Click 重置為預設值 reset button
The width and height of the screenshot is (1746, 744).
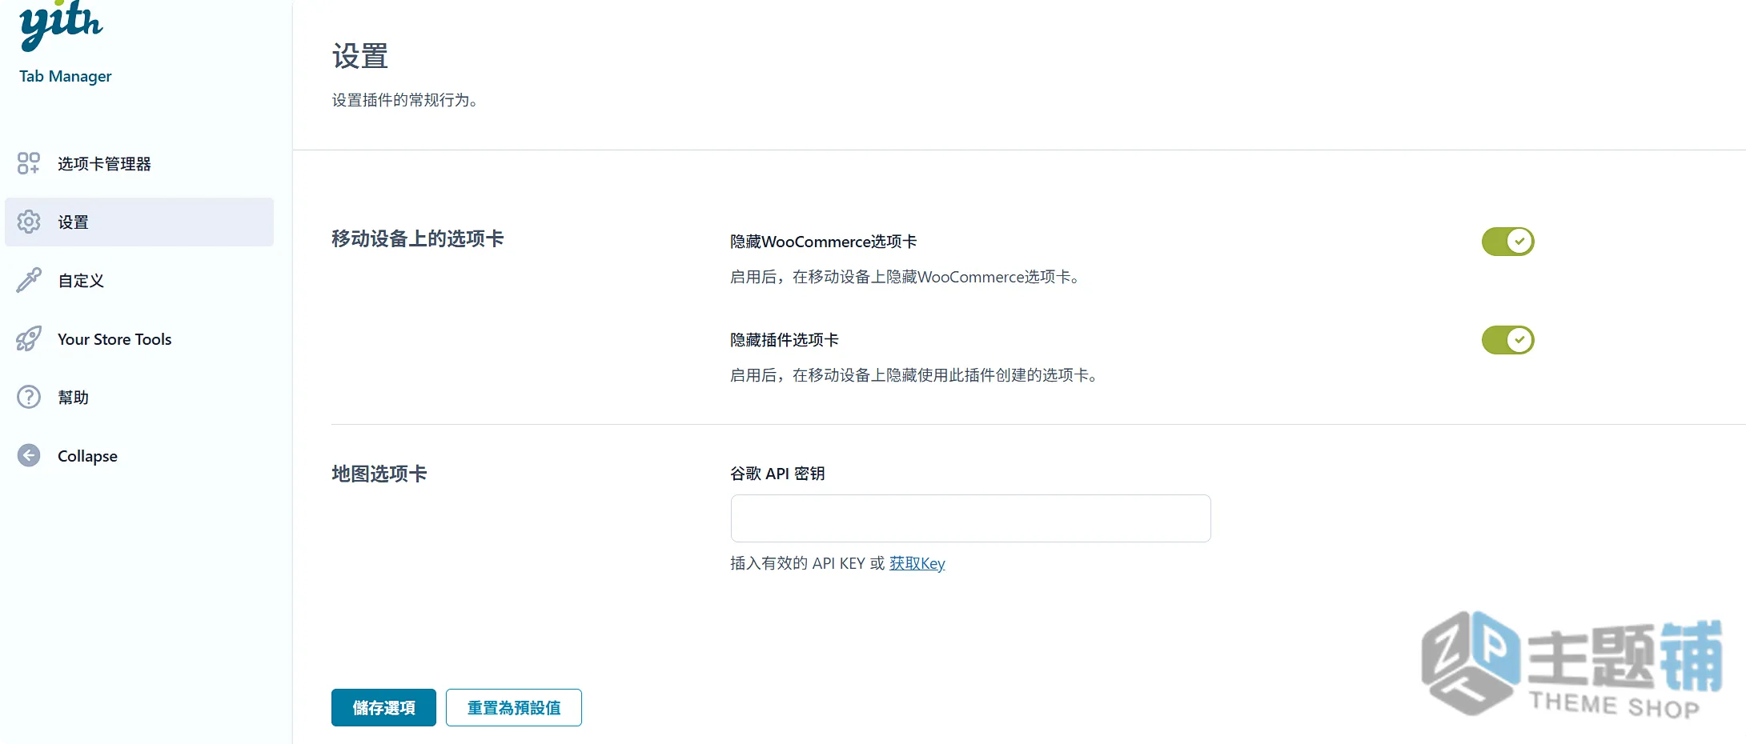513,707
